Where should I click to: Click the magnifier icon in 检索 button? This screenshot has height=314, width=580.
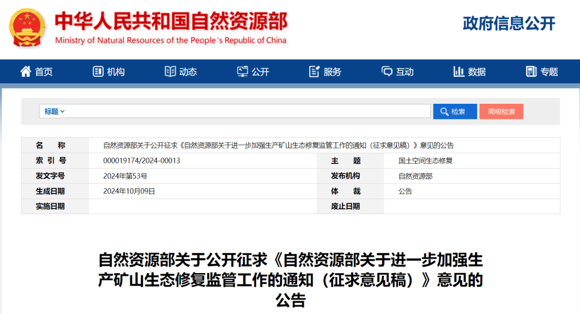445,111
